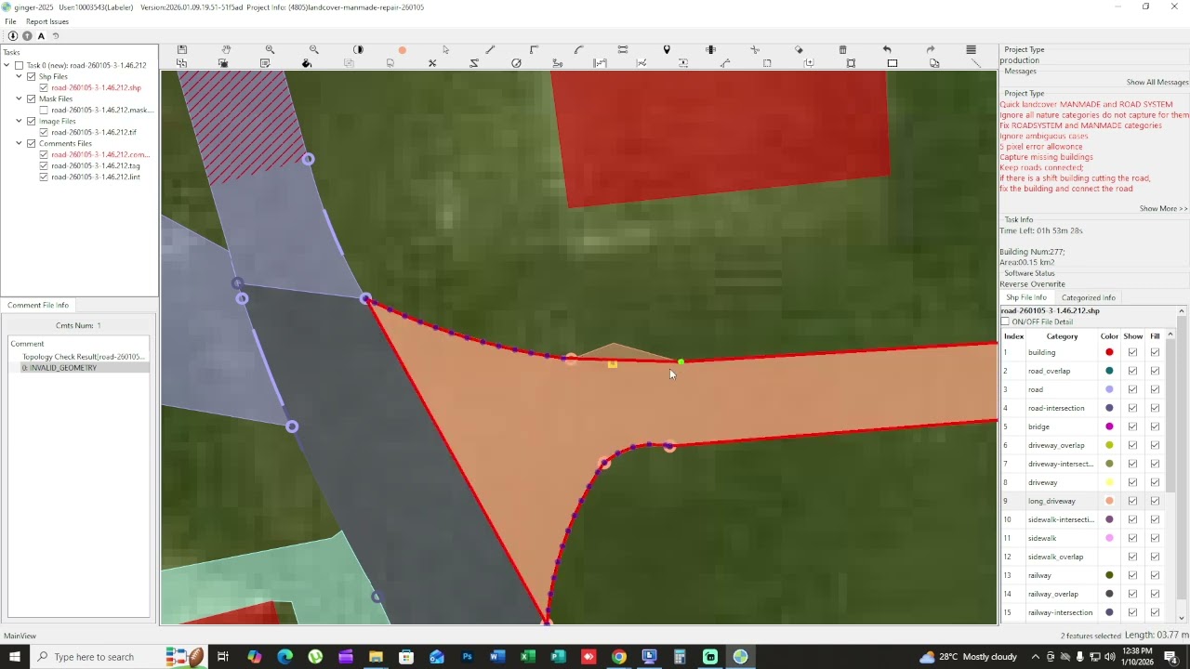Click the upload arrow circle icon
Viewport: 1190px width, 669px height.
(27, 36)
